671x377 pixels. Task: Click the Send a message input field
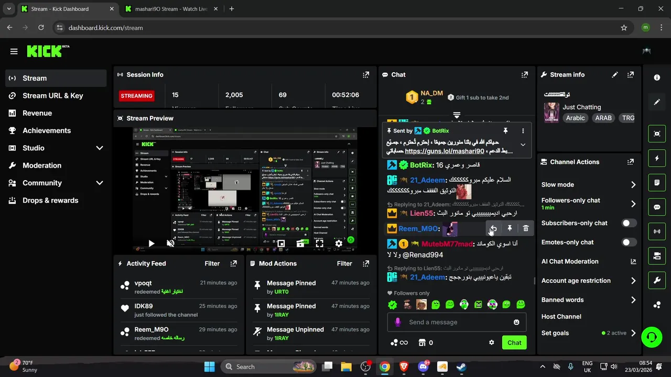coord(457,323)
